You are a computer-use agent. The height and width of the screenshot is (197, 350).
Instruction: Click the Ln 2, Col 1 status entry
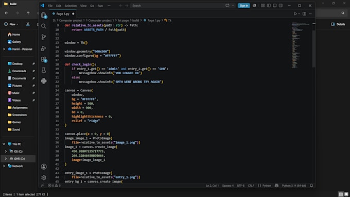pyautogui.click(x=212, y=186)
